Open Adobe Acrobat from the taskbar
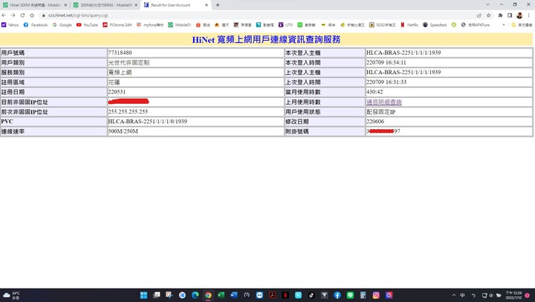The height and width of the screenshot is (302, 535). (x=272, y=295)
